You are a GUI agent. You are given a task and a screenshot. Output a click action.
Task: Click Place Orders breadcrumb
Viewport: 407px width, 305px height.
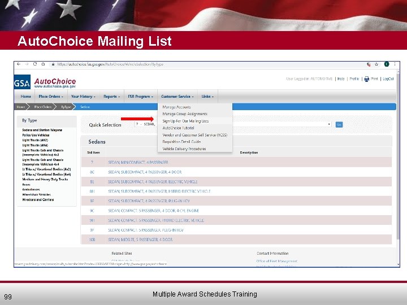point(42,107)
